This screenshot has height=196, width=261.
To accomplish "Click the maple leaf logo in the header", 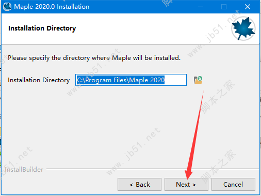I will tap(243, 28).
